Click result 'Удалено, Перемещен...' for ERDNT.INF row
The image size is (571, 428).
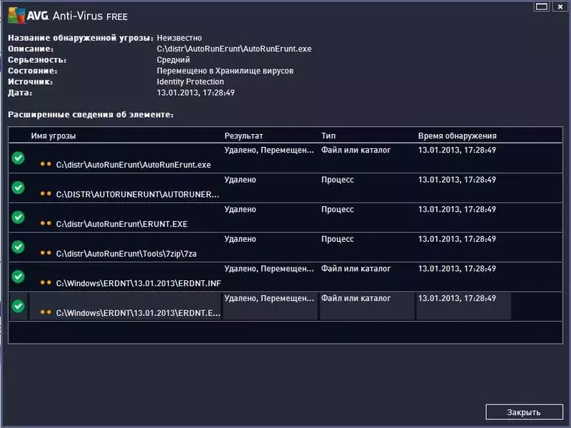click(x=269, y=269)
